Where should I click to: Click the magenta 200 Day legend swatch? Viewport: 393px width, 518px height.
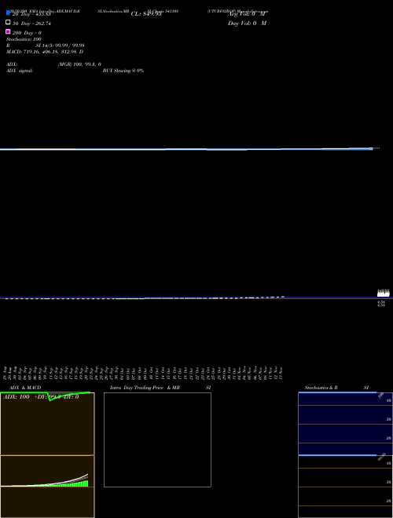(8, 31)
